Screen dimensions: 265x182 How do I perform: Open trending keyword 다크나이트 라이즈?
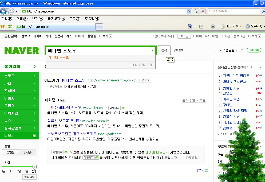coord(236,76)
